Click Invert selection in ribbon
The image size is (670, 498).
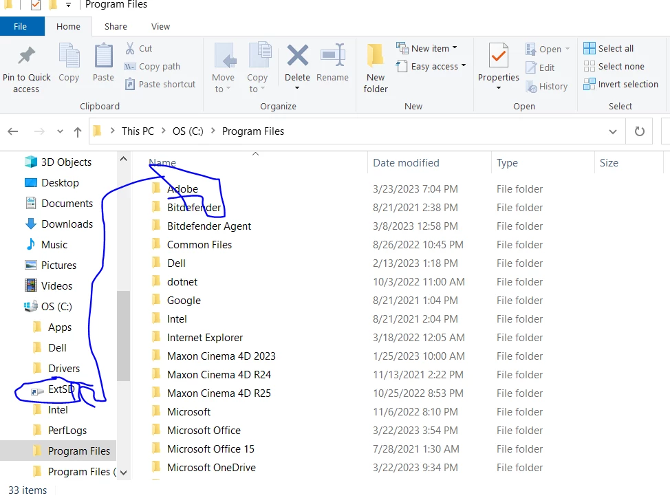coord(621,84)
